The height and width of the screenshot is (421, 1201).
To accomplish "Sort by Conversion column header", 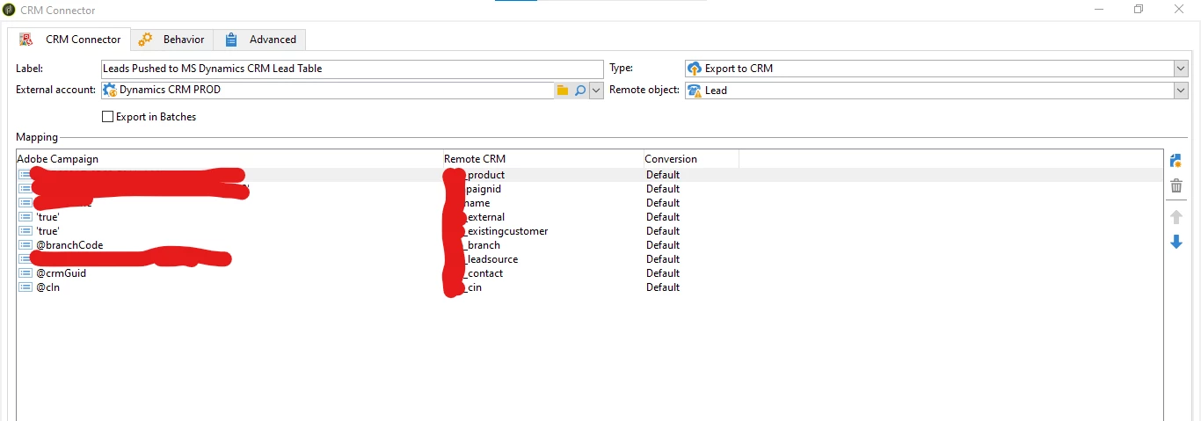I will coord(690,159).
